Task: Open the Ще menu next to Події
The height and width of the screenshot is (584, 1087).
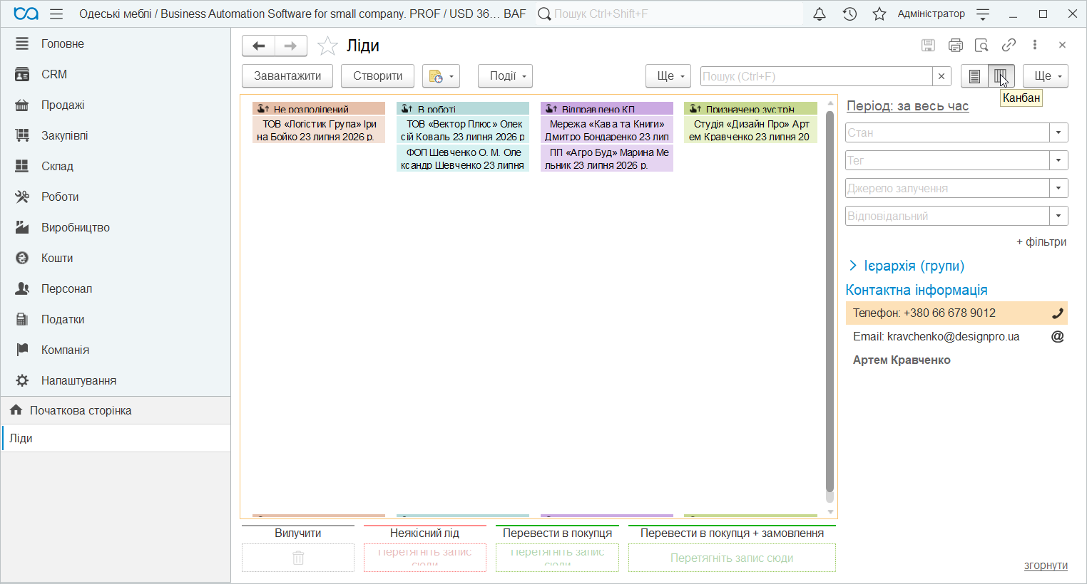Action: point(669,76)
